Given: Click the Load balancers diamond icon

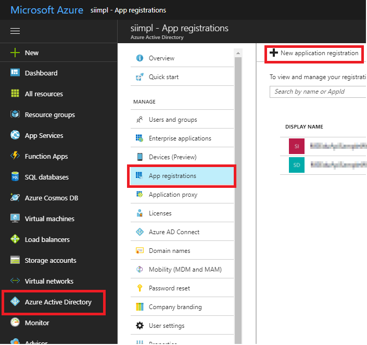Looking at the screenshot, I should pyautogui.click(x=15, y=239).
